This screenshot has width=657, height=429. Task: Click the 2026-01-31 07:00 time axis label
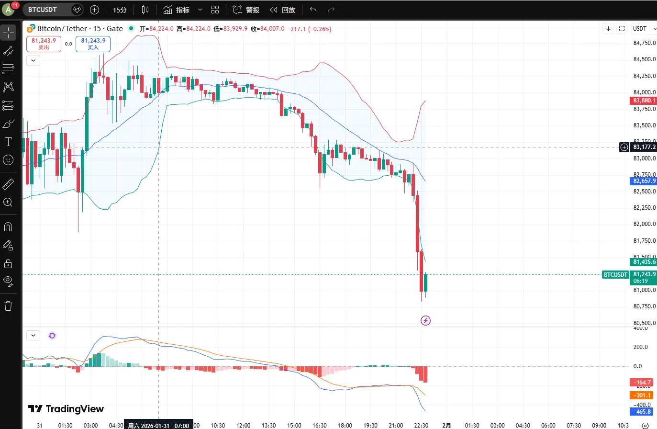pyautogui.click(x=158, y=425)
